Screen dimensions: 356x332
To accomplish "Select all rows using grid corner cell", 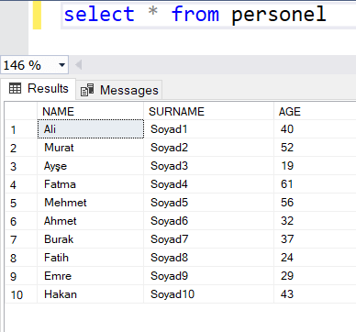I will (21, 111).
